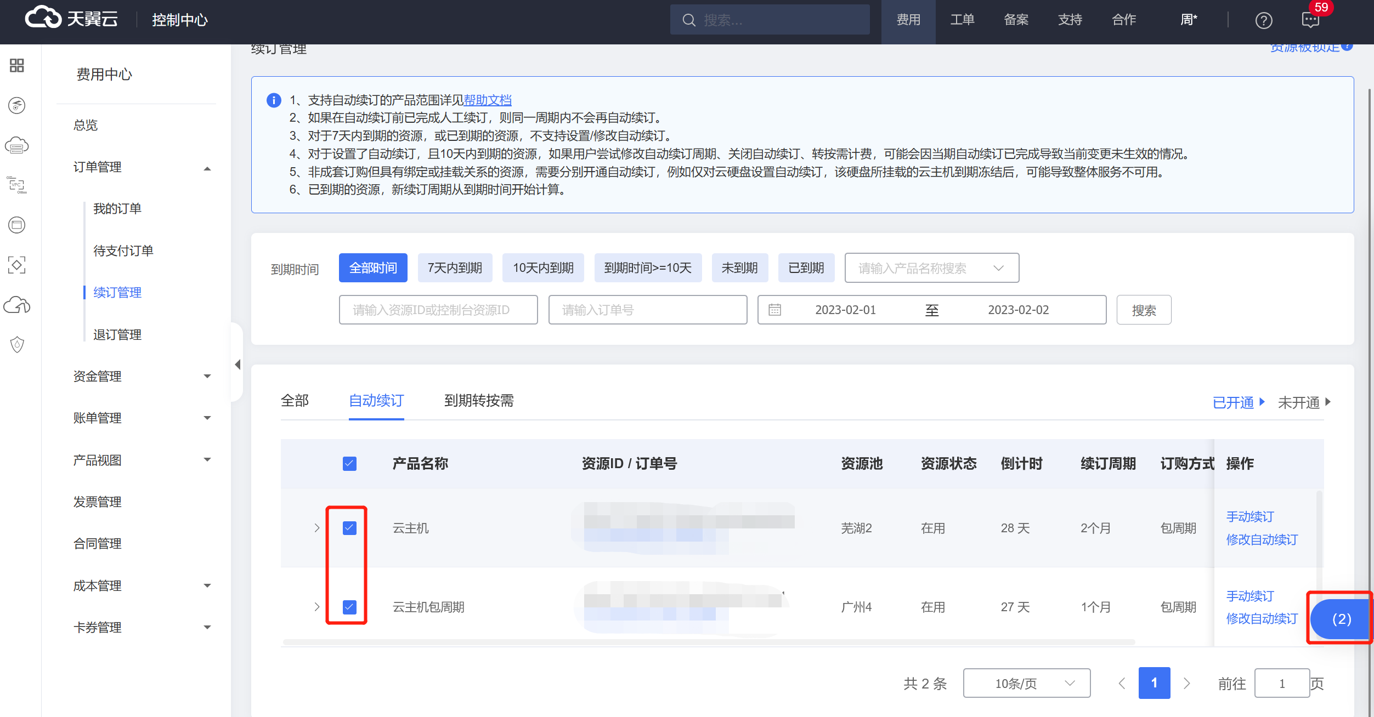Open the product name search dropdown
This screenshot has height=717, width=1374.
pos(931,268)
